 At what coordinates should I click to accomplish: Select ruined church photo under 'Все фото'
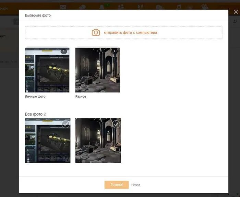pyautogui.click(x=98, y=141)
